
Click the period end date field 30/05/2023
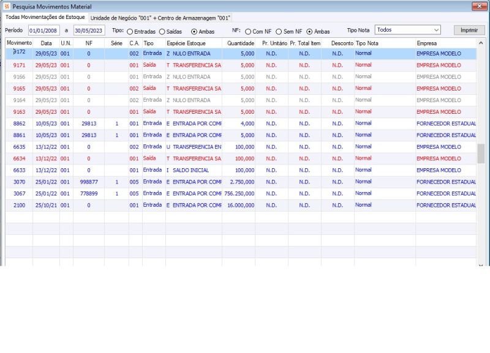point(89,31)
